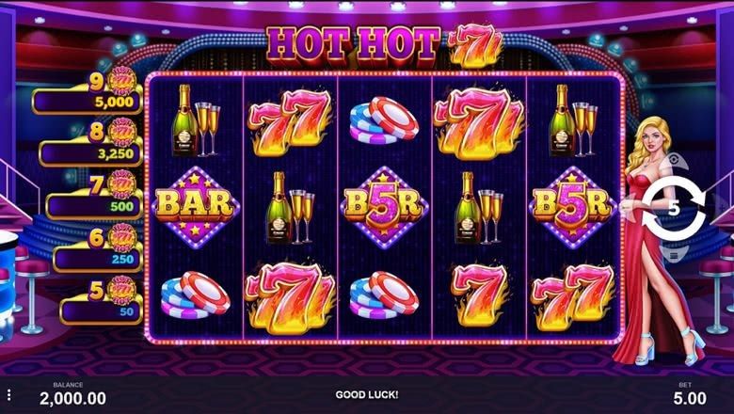Click the Bet 5.00 display
Image resolution: width=734 pixels, height=414 pixels.
tap(689, 394)
